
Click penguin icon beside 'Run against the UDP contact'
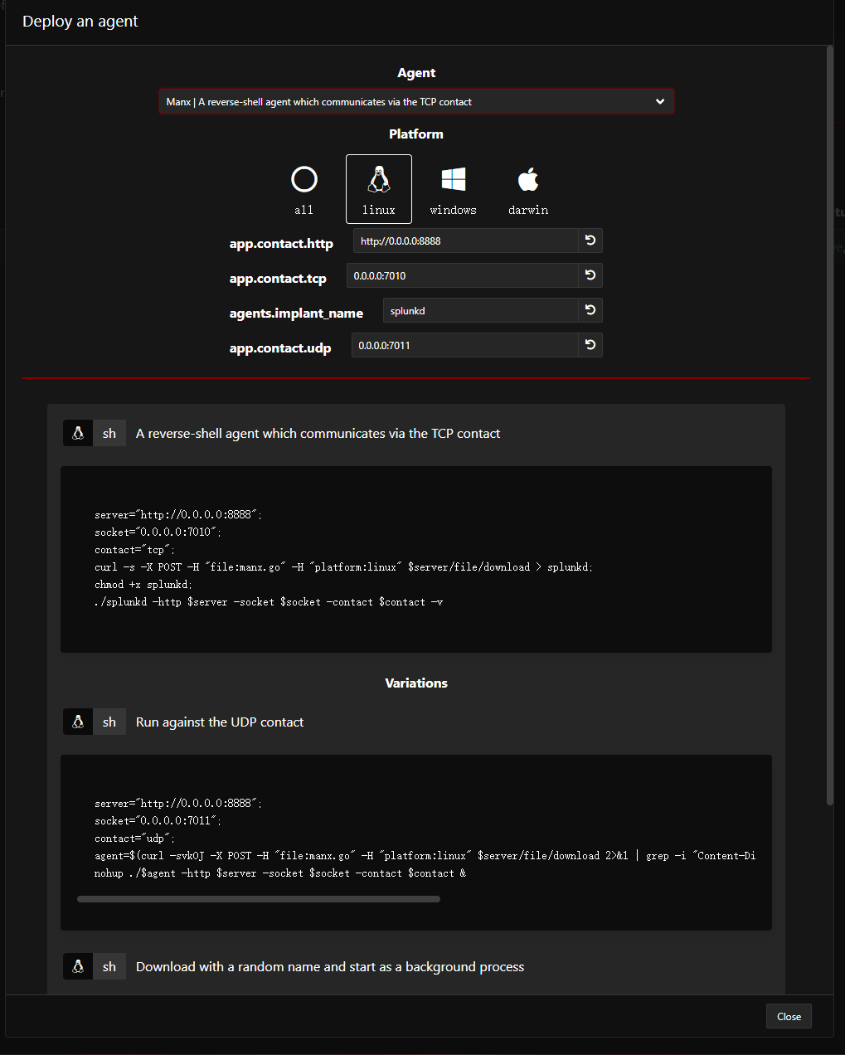pyautogui.click(x=78, y=722)
